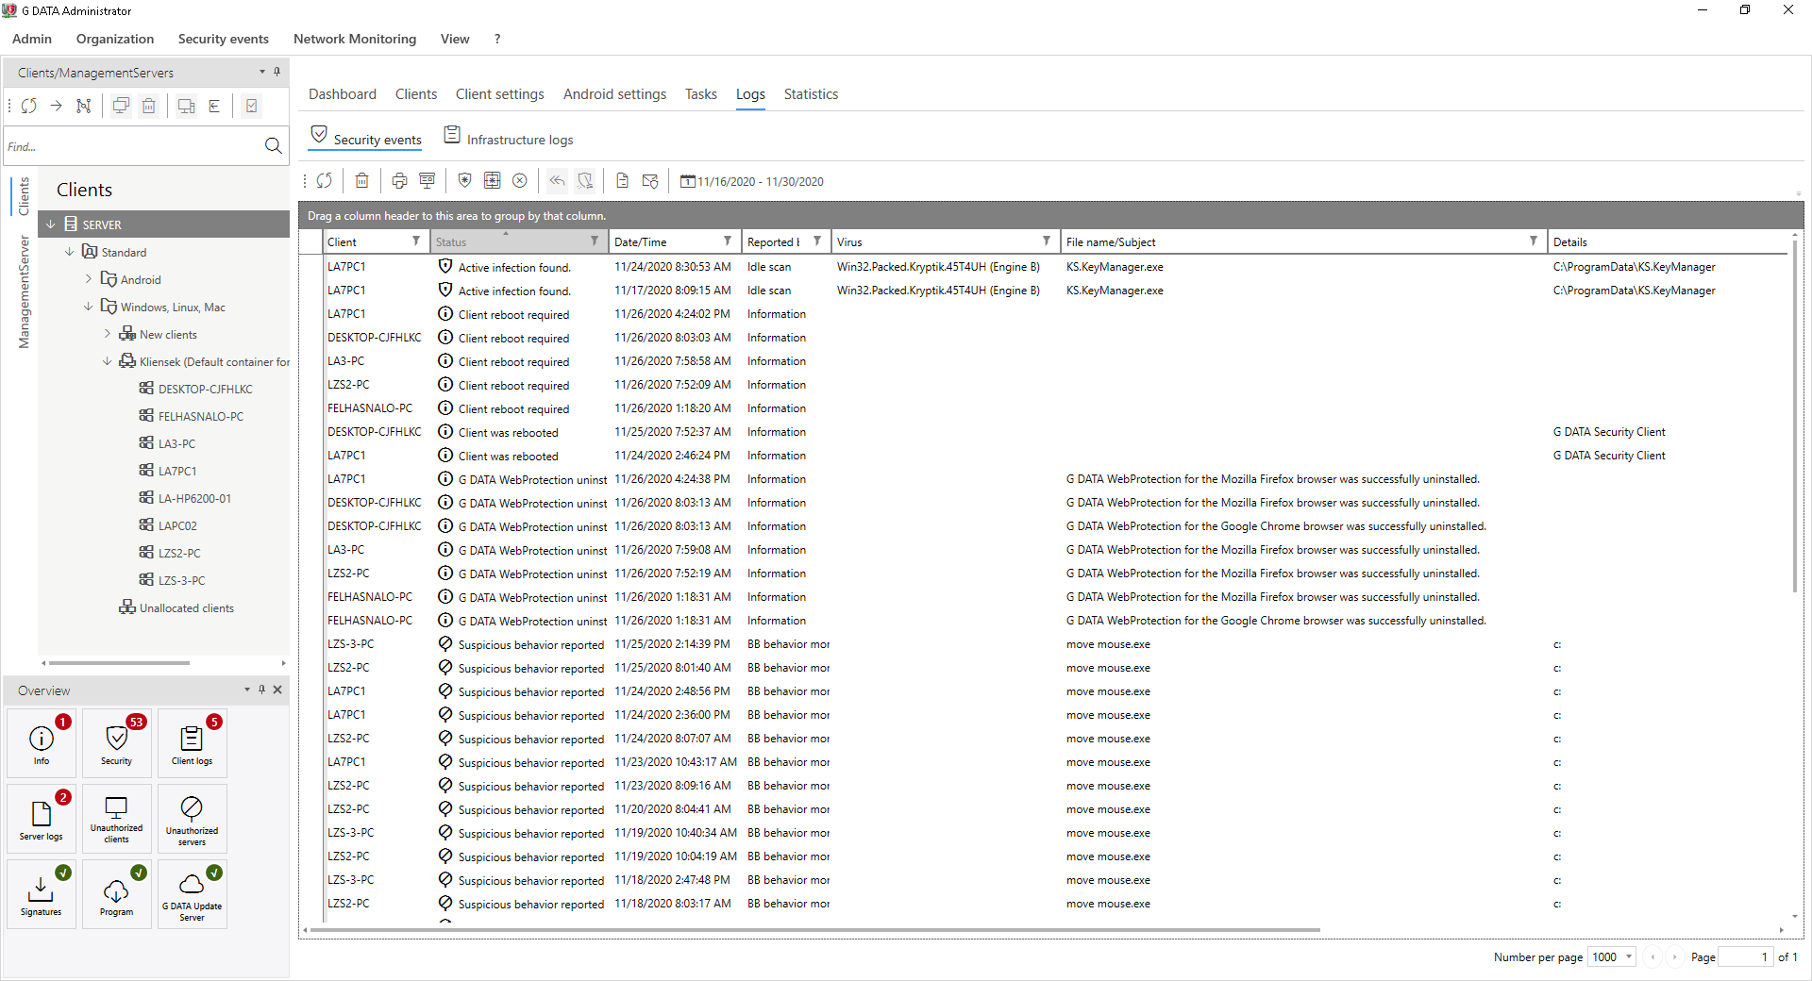Delete log entries with trash icon in log toolbar
Viewport: 1812px width, 981px height.
[362, 180]
